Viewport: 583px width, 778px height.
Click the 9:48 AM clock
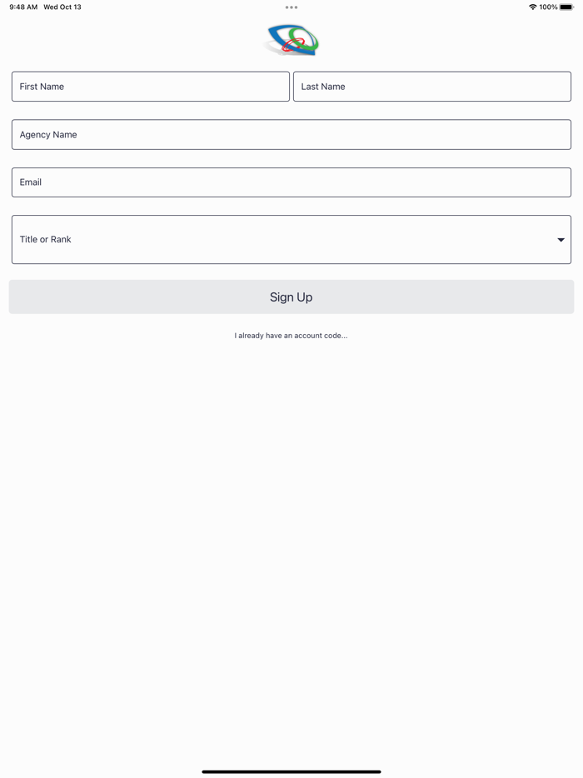tap(23, 7)
